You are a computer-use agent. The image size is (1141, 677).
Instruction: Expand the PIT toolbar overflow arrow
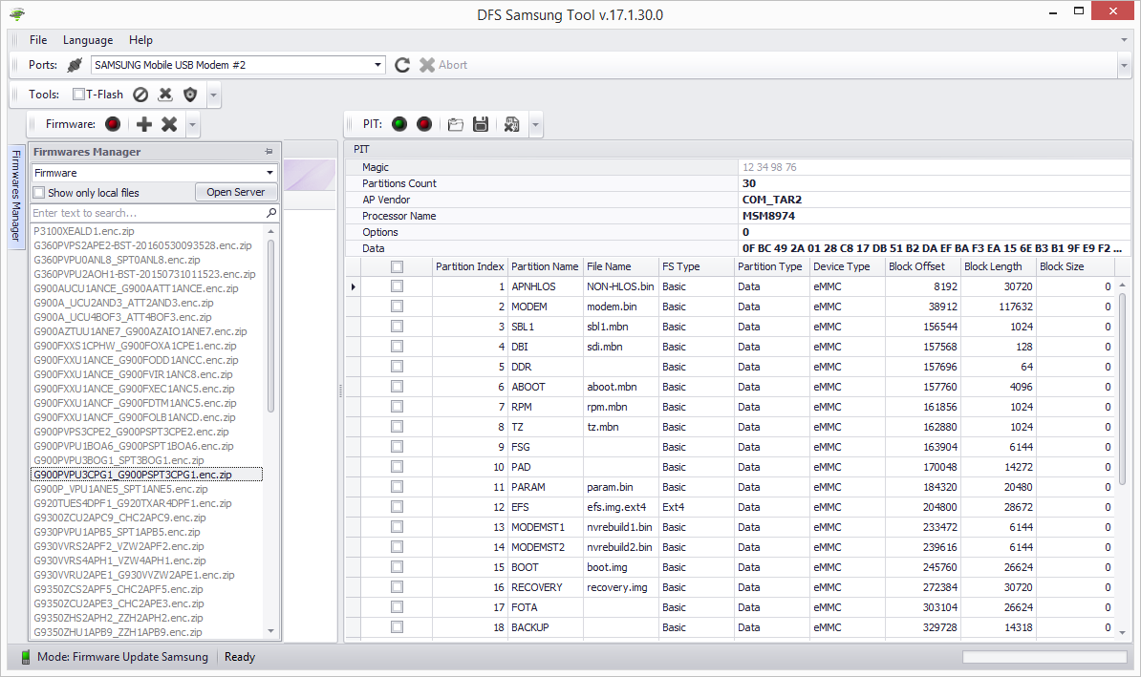(535, 124)
